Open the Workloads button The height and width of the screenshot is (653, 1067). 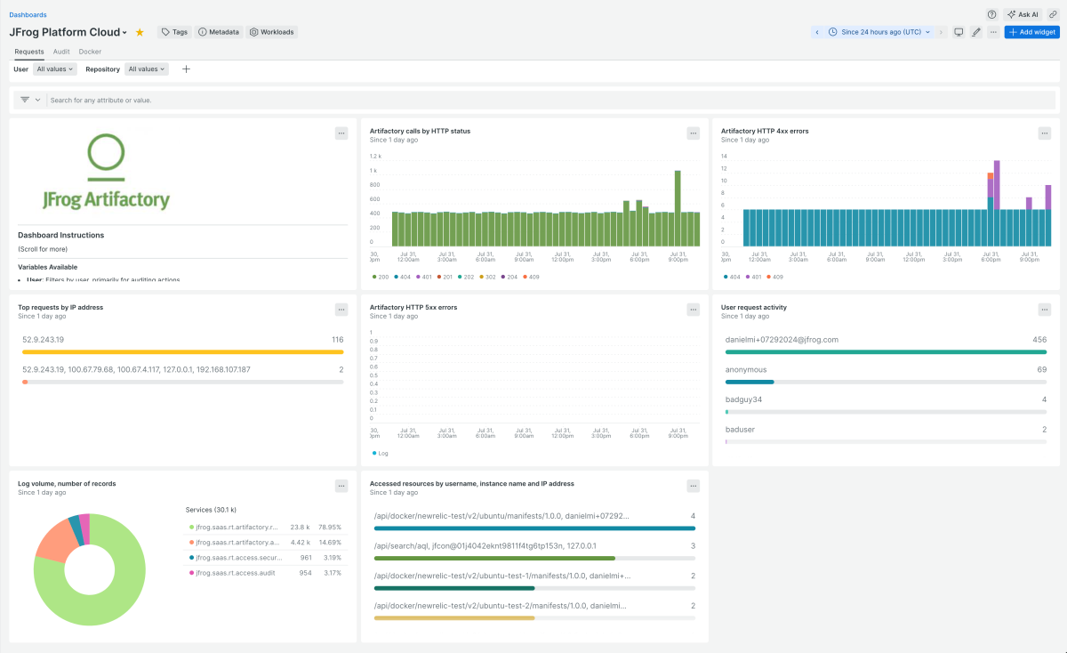point(272,32)
